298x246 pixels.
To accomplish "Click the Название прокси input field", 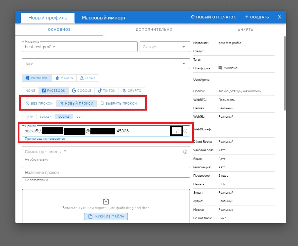I will tap(106, 172).
